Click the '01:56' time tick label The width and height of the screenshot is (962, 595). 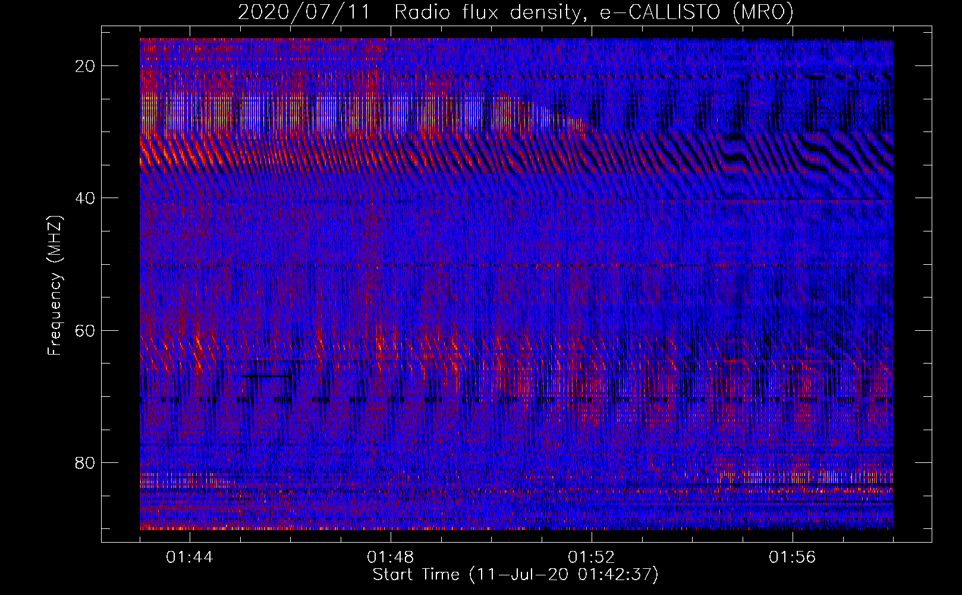pos(793,558)
